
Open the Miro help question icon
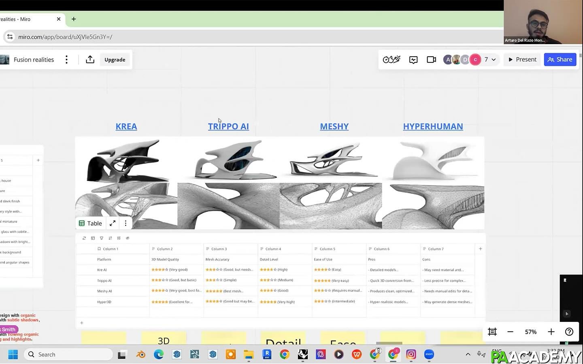tap(569, 332)
